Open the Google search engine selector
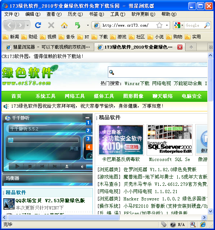Image resolution: width=215 pixels, height=230 pixels. [178, 25]
